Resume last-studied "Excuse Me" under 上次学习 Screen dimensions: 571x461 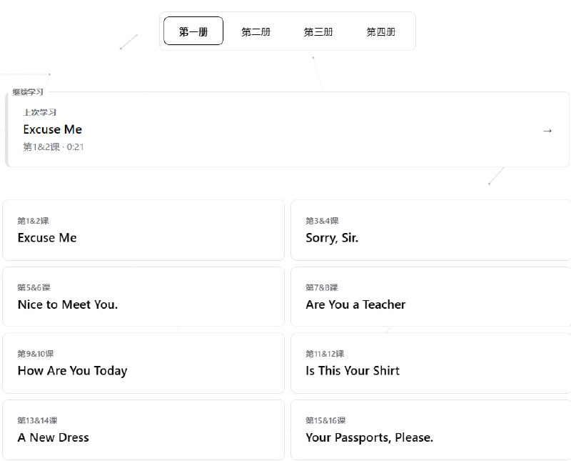(x=53, y=129)
